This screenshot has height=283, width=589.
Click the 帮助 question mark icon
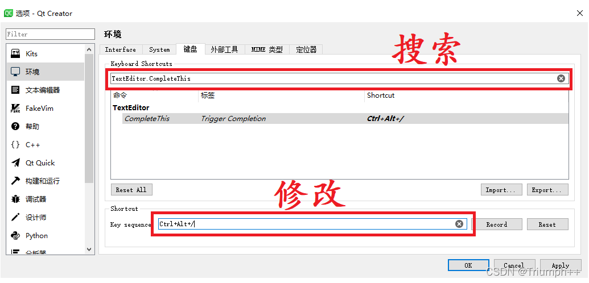15,127
